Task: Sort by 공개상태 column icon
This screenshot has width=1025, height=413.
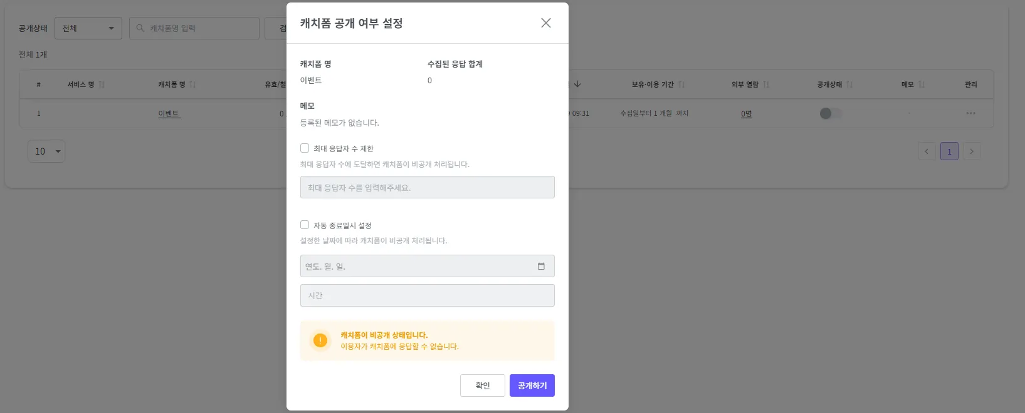Action: [x=849, y=84]
